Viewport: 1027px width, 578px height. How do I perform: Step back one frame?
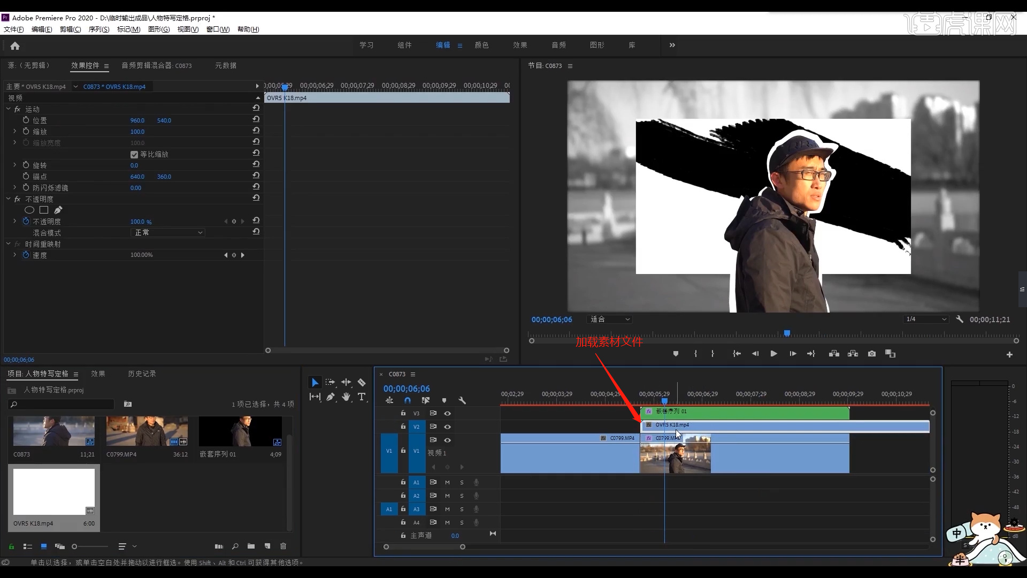tap(755, 354)
